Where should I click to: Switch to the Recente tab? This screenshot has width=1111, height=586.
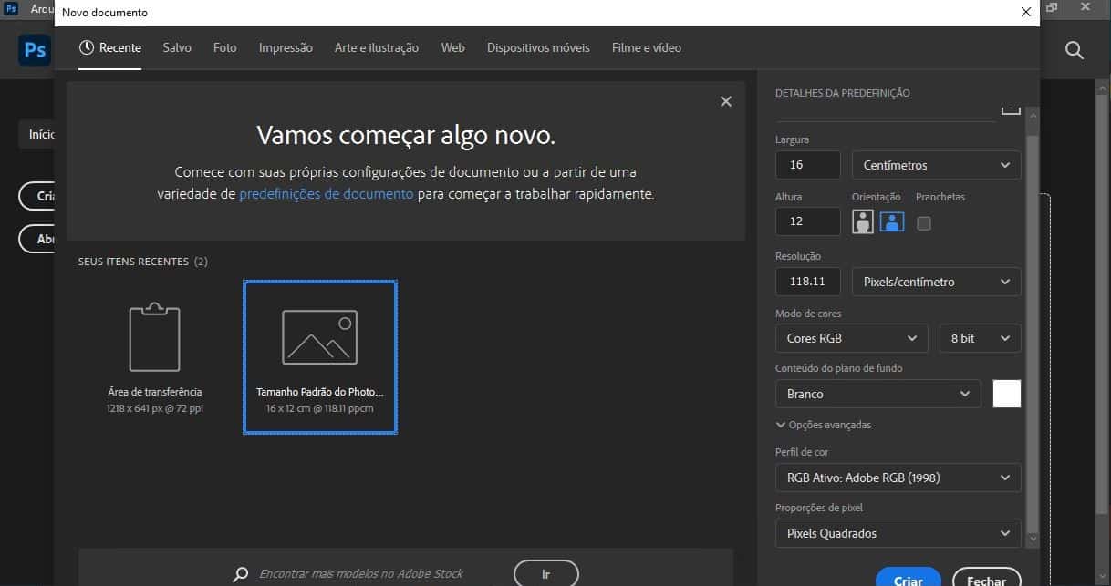pos(110,47)
